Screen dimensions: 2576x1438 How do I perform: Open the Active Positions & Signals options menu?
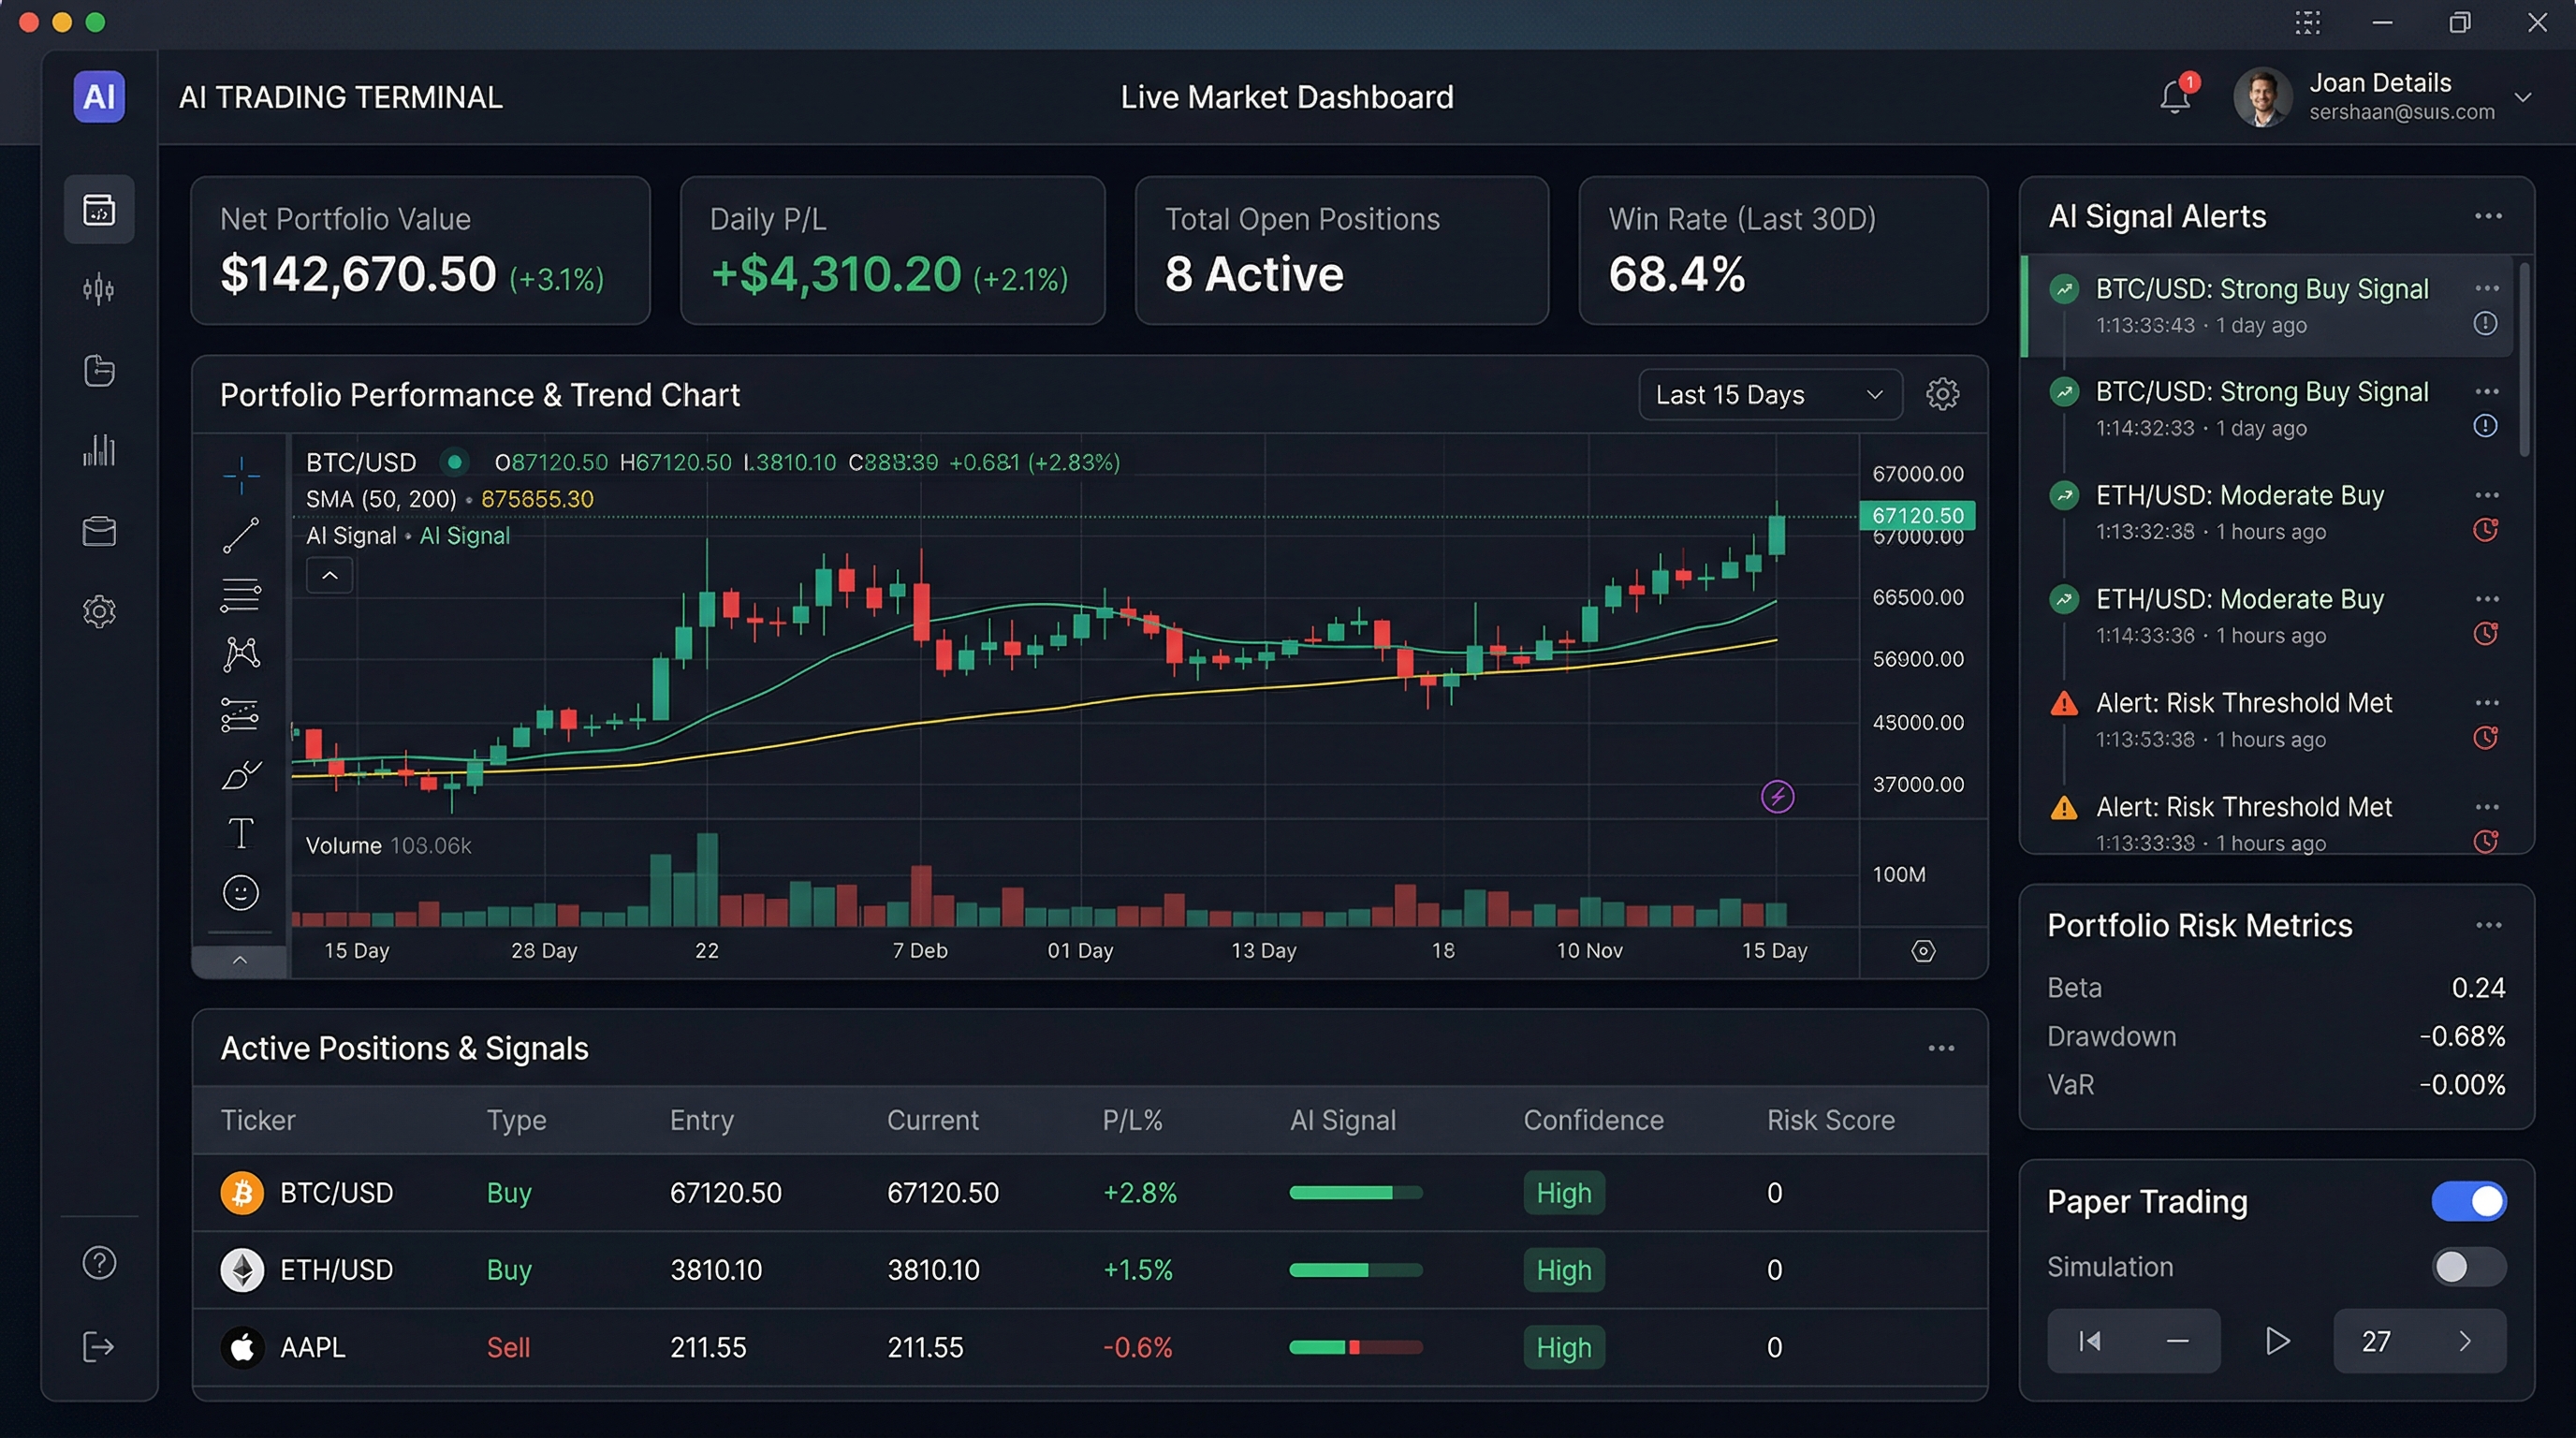point(1941,1048)
